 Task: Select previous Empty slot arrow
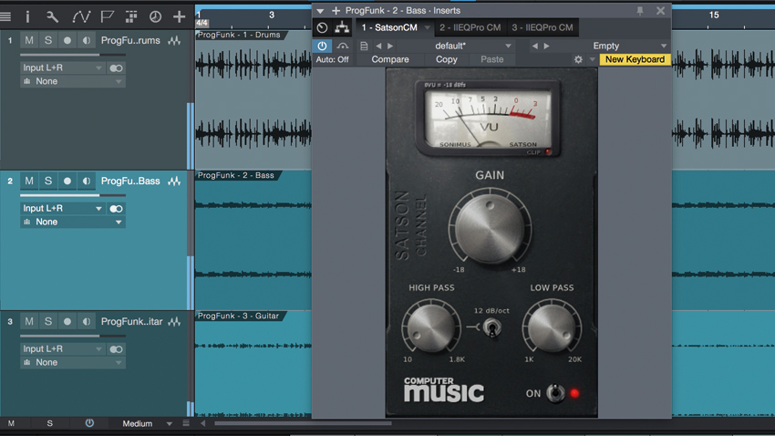coord(535,46)
